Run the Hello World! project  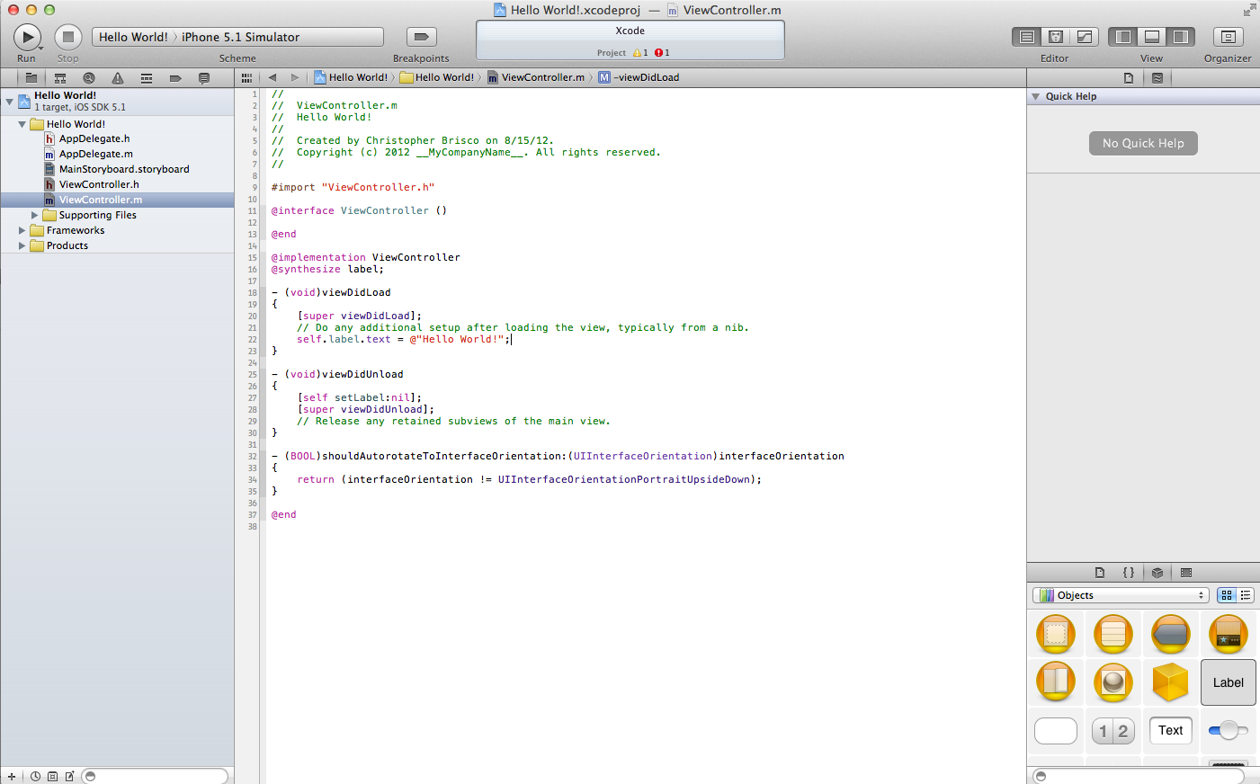(x=27, y=37)
